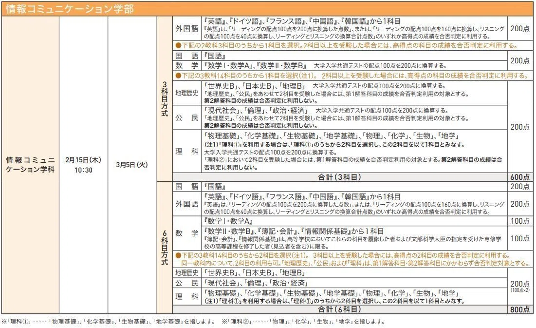
Task: Click the 800点 total score
Action: (x=520, y=309)
